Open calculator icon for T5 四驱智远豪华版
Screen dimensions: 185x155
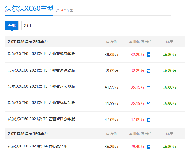pyautogui.click(x=148, y=87)
